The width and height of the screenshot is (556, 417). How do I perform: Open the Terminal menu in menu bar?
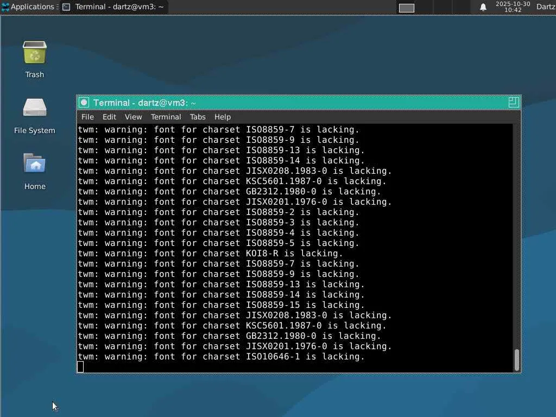pyautogui.click(x=166, y=117)
